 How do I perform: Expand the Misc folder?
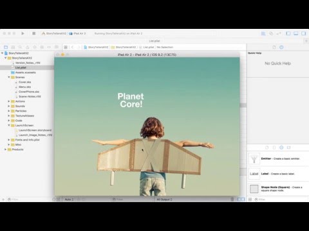(x=9, y=144)
